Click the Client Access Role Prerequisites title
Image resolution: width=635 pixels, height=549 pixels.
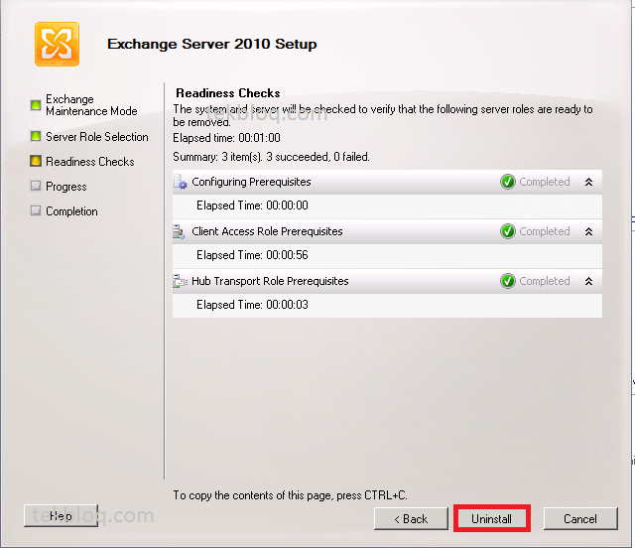pyautogui.click(x=267, y=231)
